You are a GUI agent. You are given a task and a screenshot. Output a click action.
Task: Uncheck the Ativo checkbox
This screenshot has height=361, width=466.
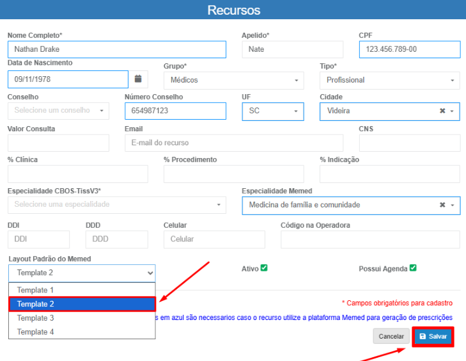coord(263,268)
